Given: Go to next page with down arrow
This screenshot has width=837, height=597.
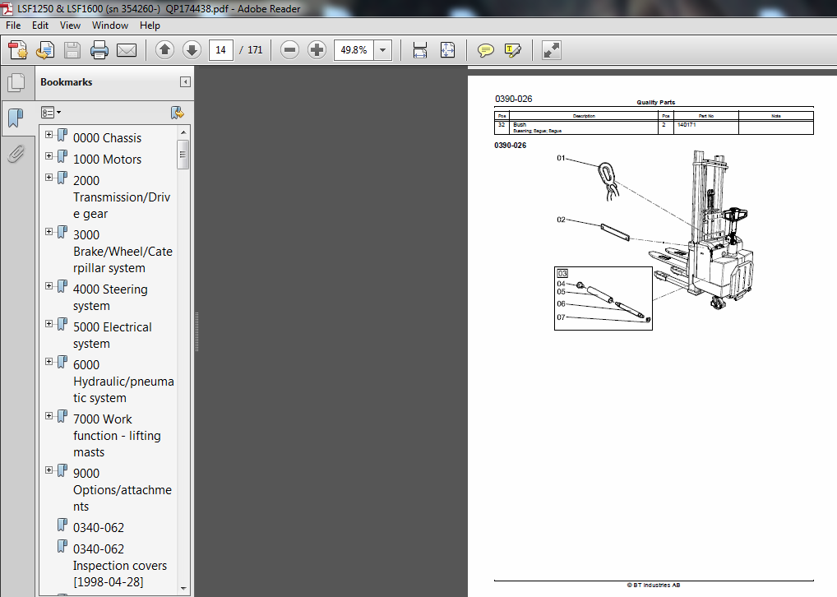Looking at the screenshot, I should point(192,50).
